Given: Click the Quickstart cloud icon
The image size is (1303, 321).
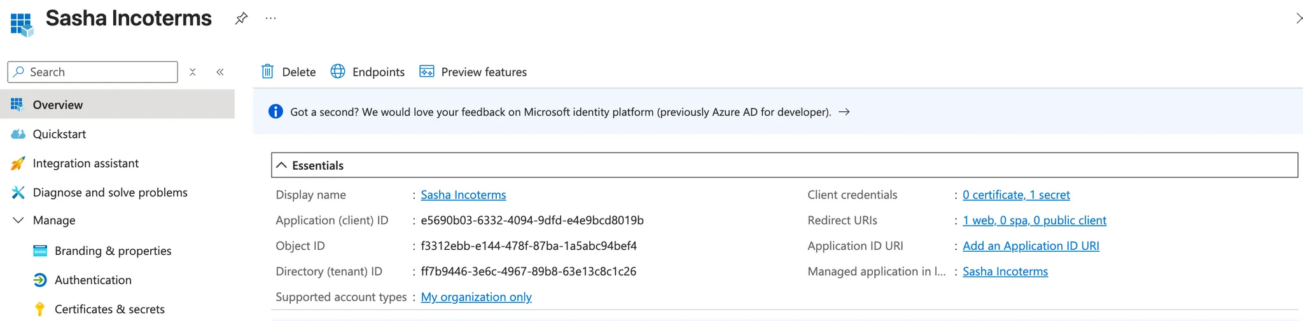Looking at the screenshot, I should 18,134.
